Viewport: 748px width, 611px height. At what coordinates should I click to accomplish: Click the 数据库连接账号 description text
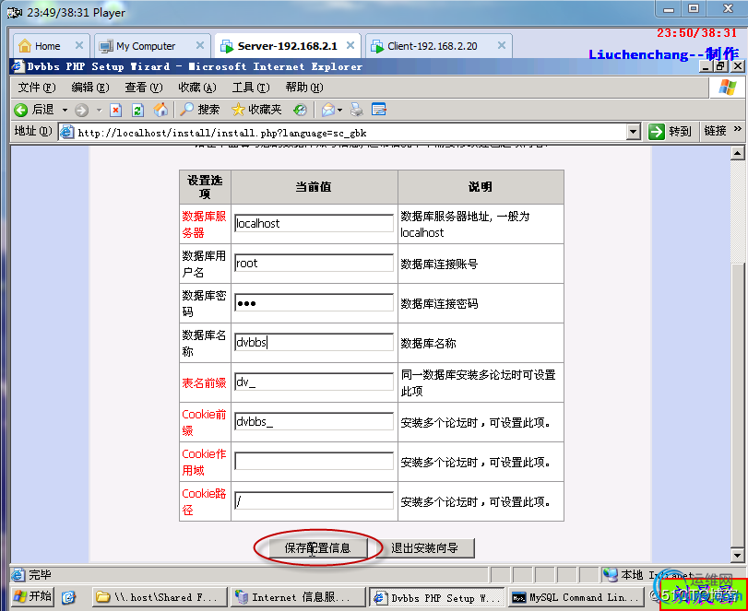[x=439, y=264]
